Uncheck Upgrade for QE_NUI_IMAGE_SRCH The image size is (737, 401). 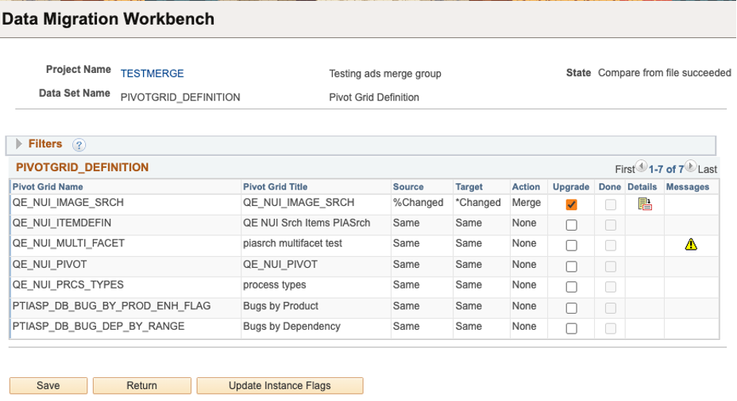coord(572,204)
